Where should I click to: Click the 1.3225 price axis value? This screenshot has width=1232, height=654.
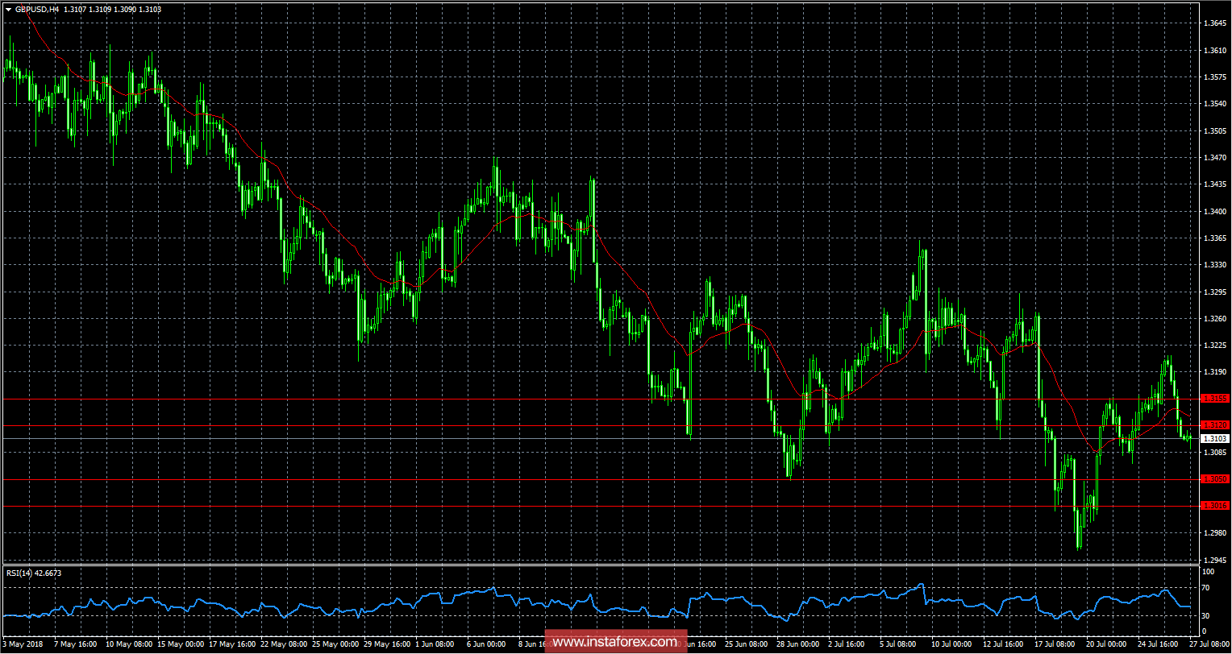(1214, 346)
